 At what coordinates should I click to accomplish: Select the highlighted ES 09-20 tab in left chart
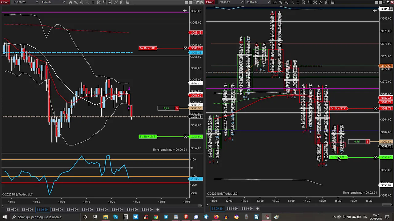(x=42, y=210)
